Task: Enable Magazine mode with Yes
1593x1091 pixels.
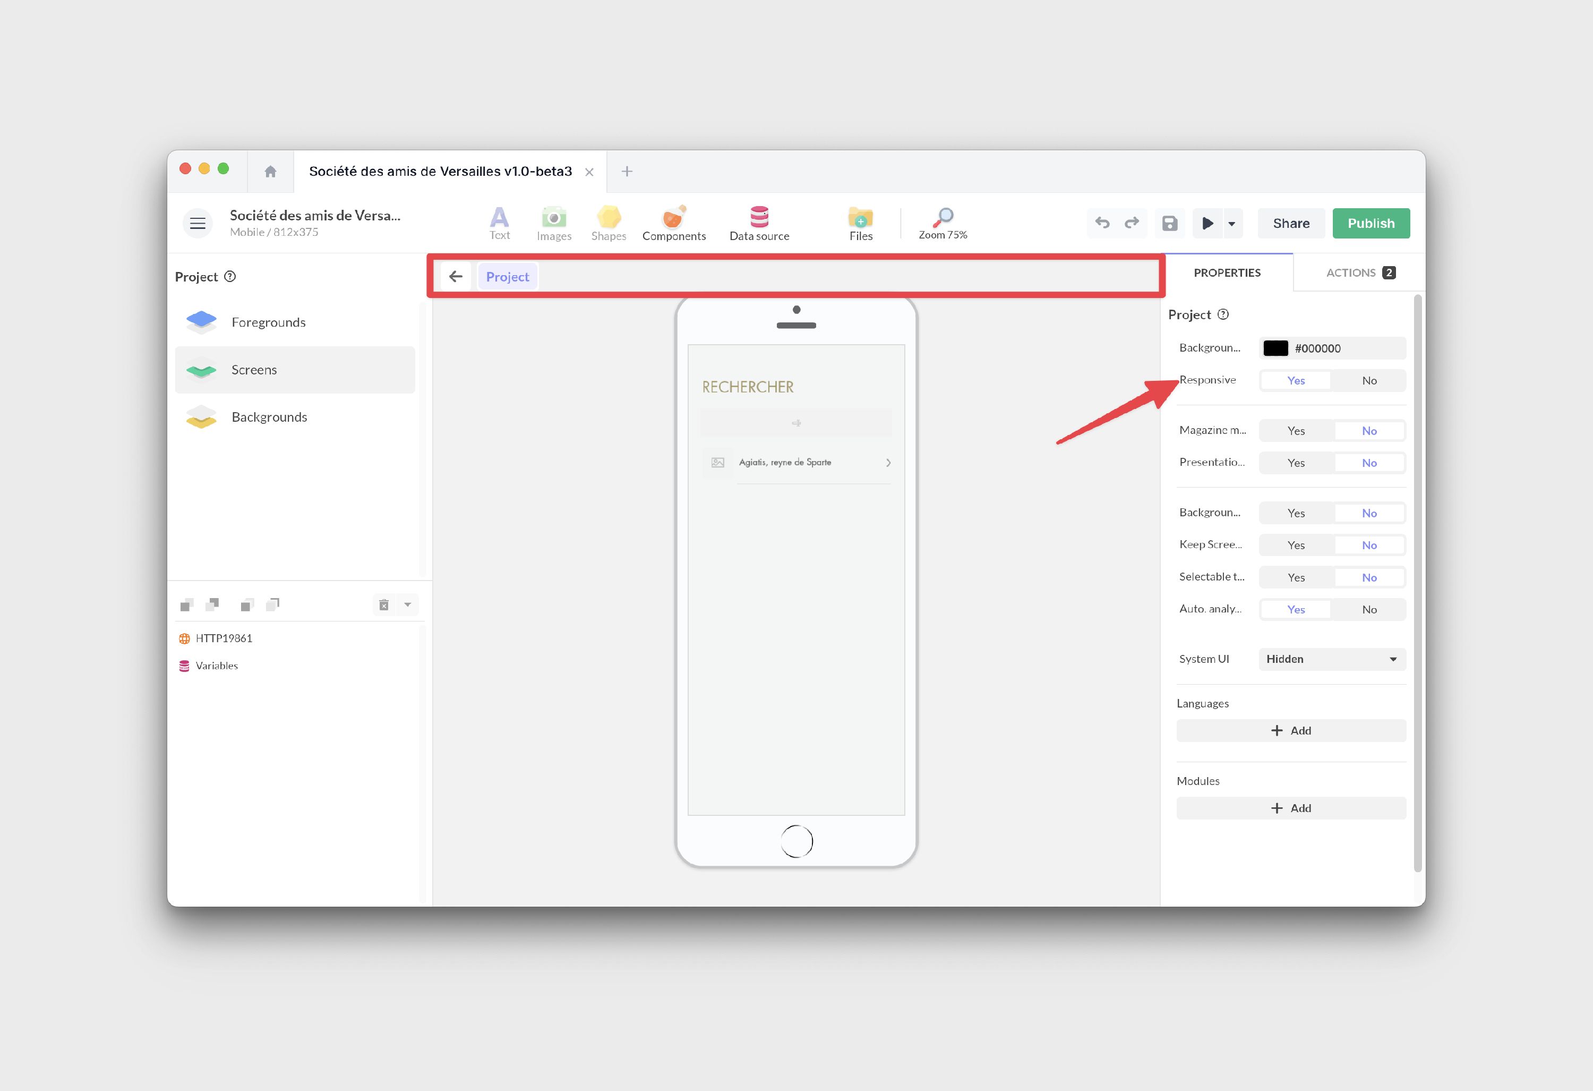Action: click(x=1296, y=431)
